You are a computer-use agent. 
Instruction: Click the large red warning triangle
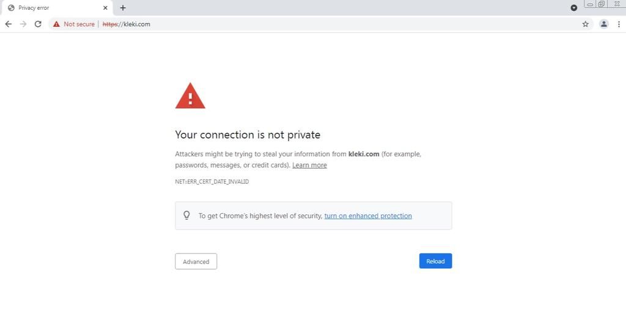[x=190, y=96]
